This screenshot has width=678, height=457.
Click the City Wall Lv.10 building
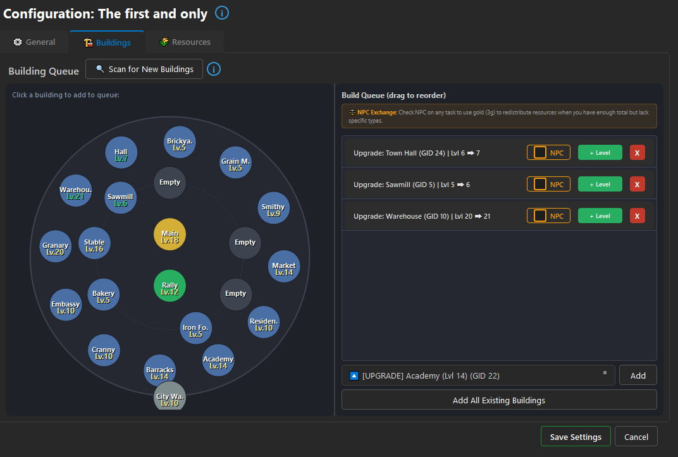pyautogui.click(x=169, y=396)
